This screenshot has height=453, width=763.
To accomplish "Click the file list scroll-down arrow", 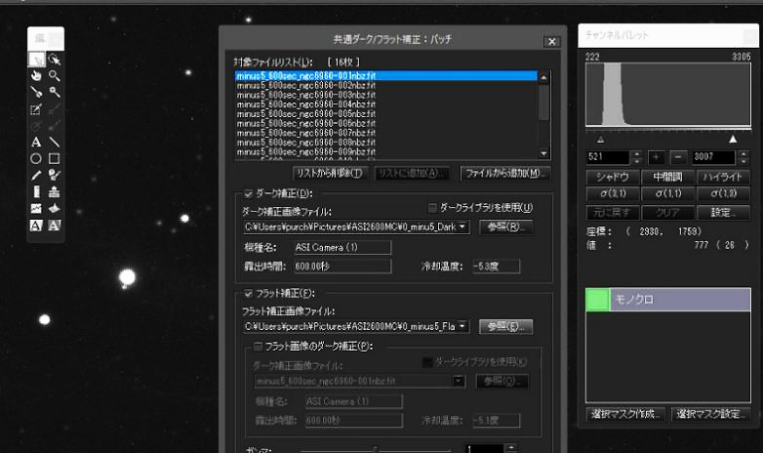I will 544,153.
